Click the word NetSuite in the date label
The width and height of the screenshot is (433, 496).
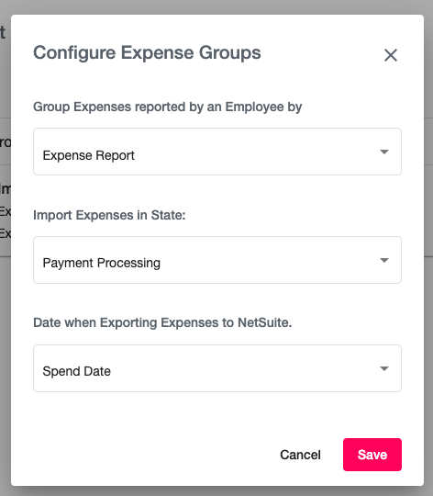[x=265, y=322]
